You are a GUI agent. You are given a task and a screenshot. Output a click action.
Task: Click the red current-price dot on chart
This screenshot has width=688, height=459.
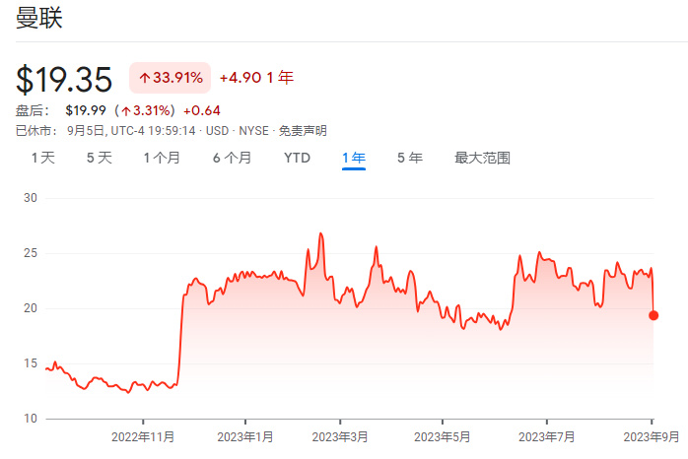654,315
